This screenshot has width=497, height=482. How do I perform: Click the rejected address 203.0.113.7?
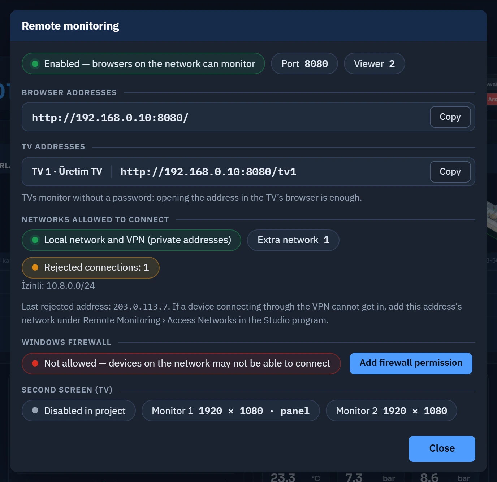tap(141, 307)
